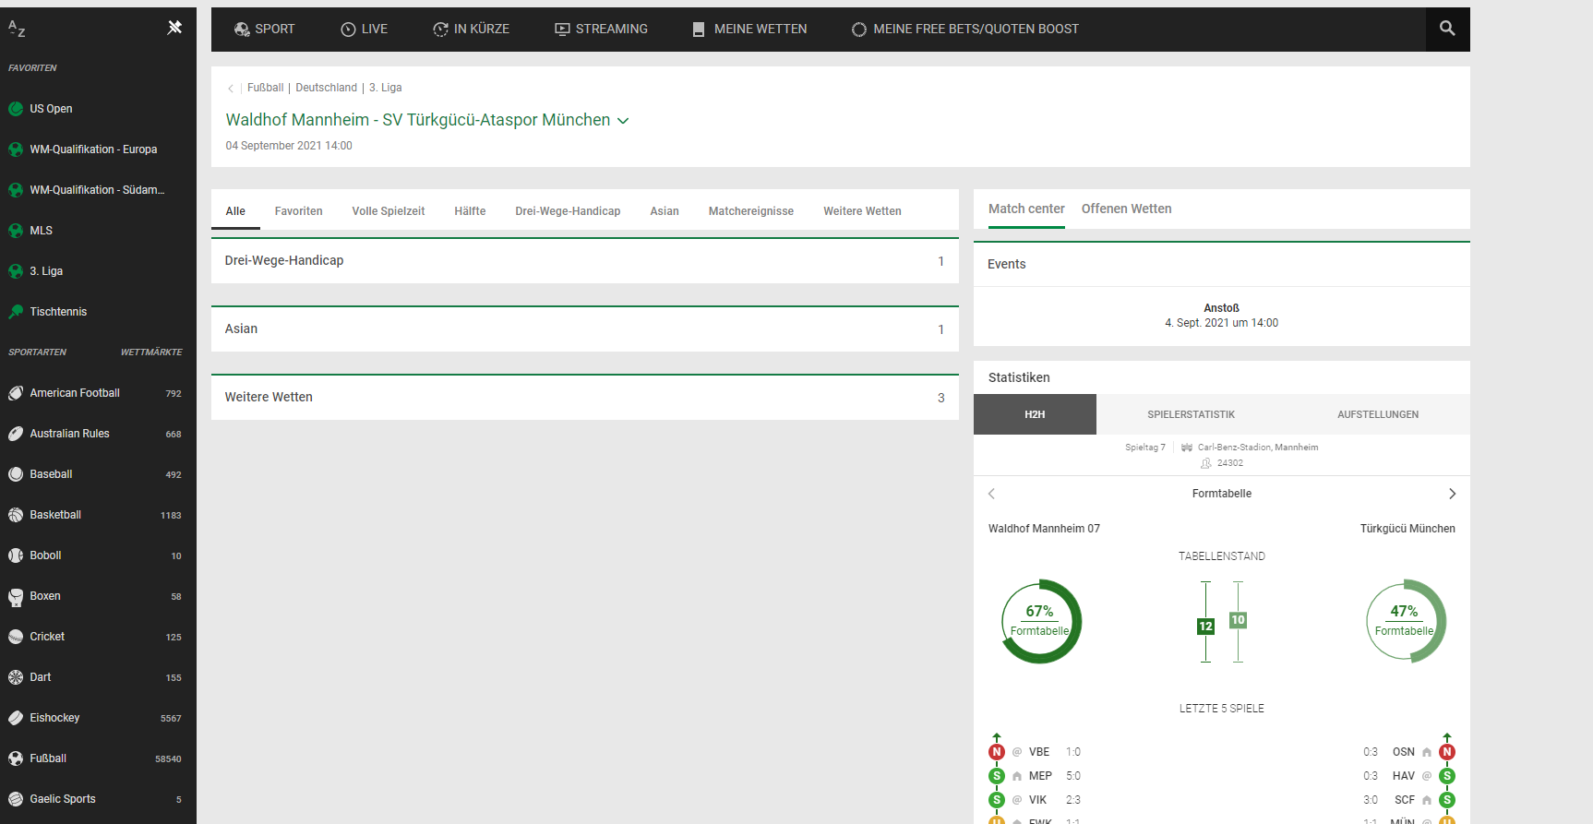Select the Volle Spielzeit filter tab
Viewport: 1593px width, 824px height.
pos(388,211)
